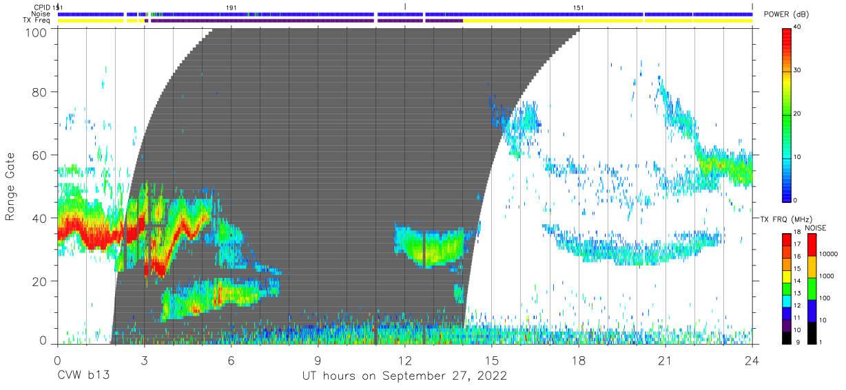Viewport: 846px width, 390px height.
Task: Click the y-axis tick label '80'
Action: pos(41,91)
